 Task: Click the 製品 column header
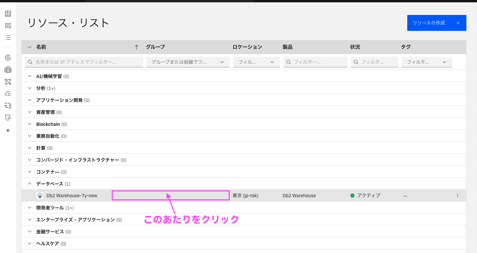[288, 47]
